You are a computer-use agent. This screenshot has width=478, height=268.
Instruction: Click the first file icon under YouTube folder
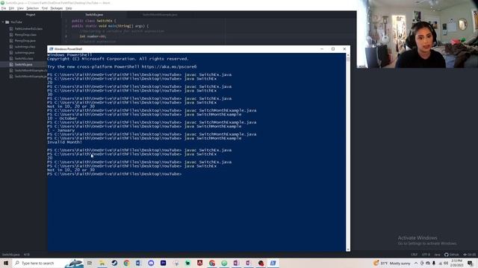11,28
